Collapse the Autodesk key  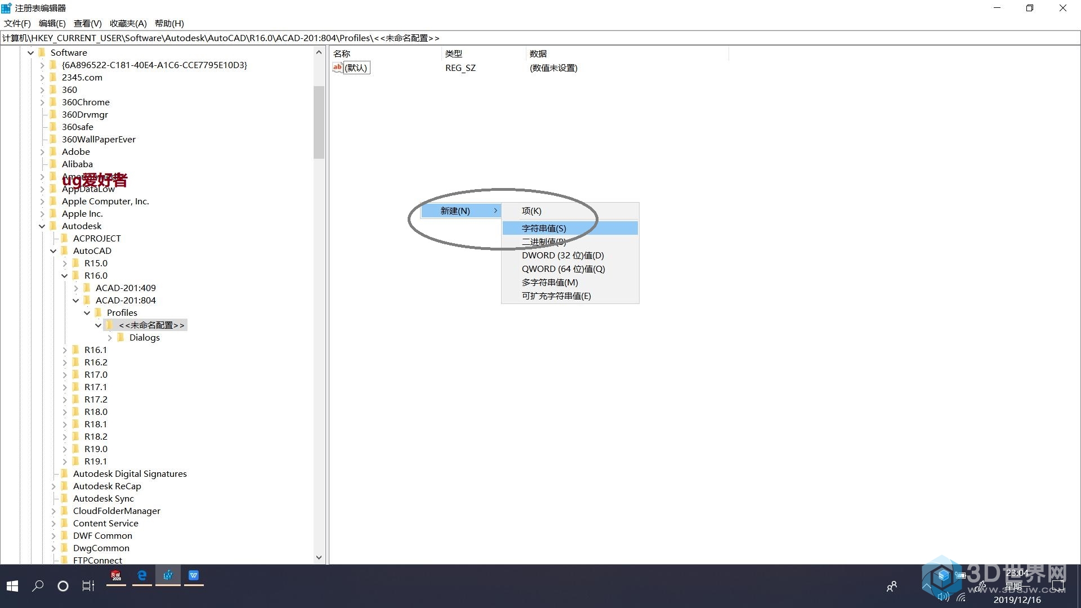(x=42, y=226)
